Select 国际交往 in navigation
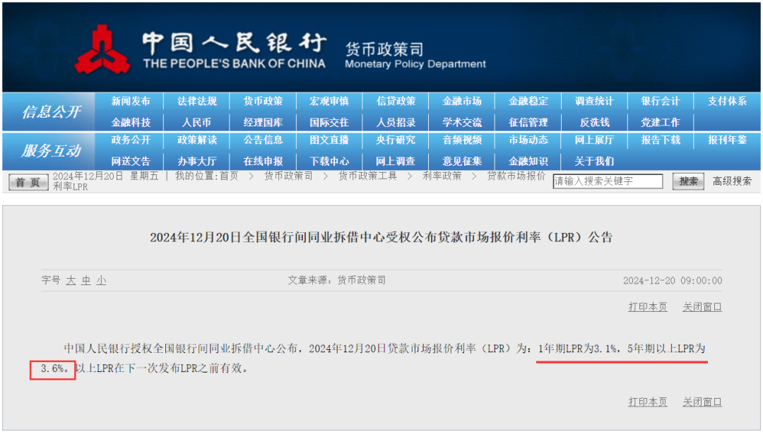 pos(329,123)
